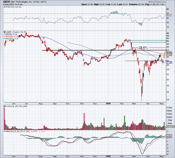175x158 pixels.
Task: Click the 78.6% retracement label
Action: pos(144,47)
